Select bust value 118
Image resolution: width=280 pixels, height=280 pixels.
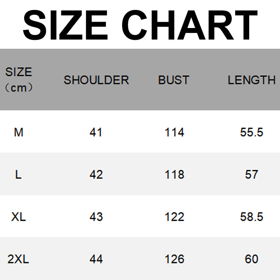coord(174,175)
